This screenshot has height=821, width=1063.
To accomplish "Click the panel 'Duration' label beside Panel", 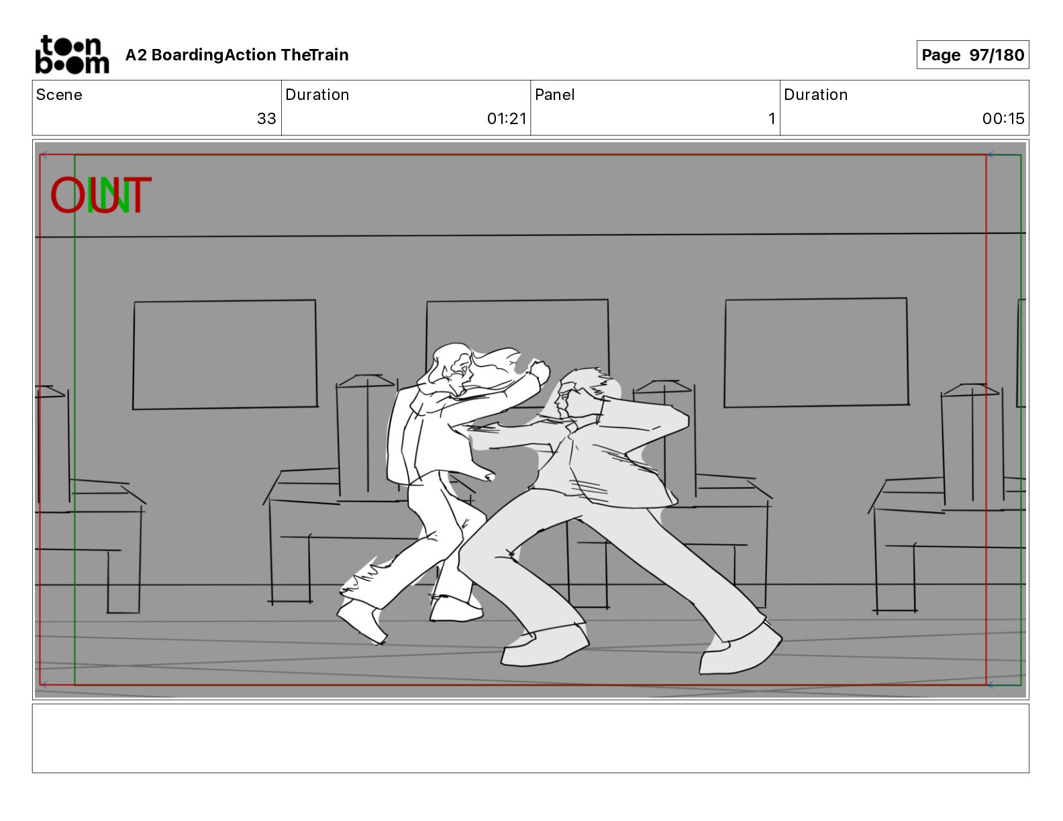I will click(x=816, y=95).
